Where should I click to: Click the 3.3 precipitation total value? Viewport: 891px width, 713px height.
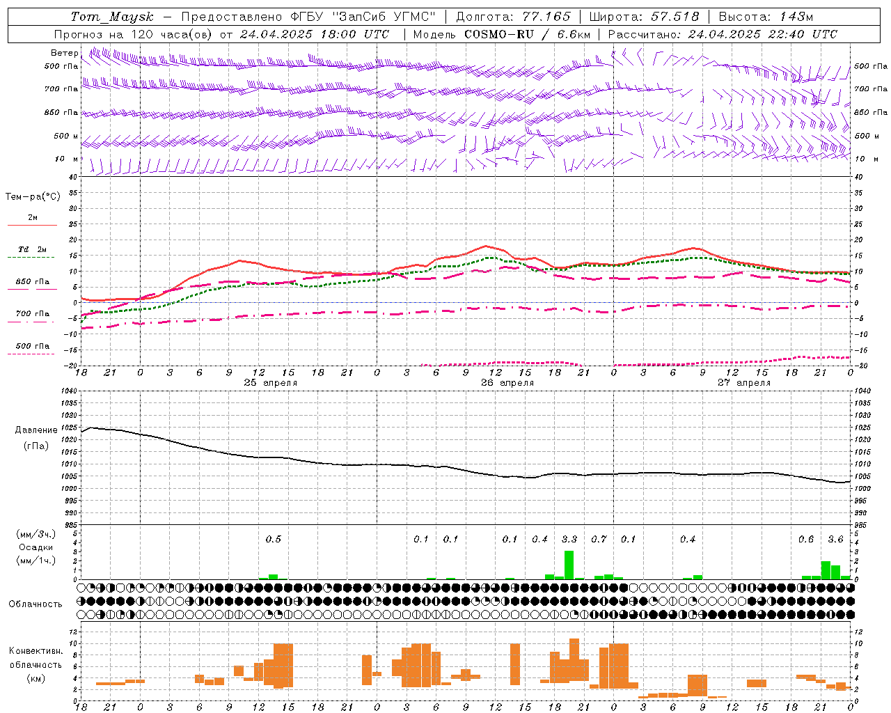click(569, 539)
